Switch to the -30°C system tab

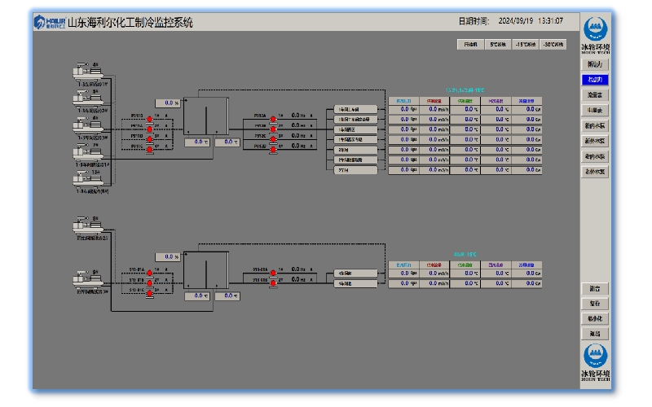click(x=553, y=45)
